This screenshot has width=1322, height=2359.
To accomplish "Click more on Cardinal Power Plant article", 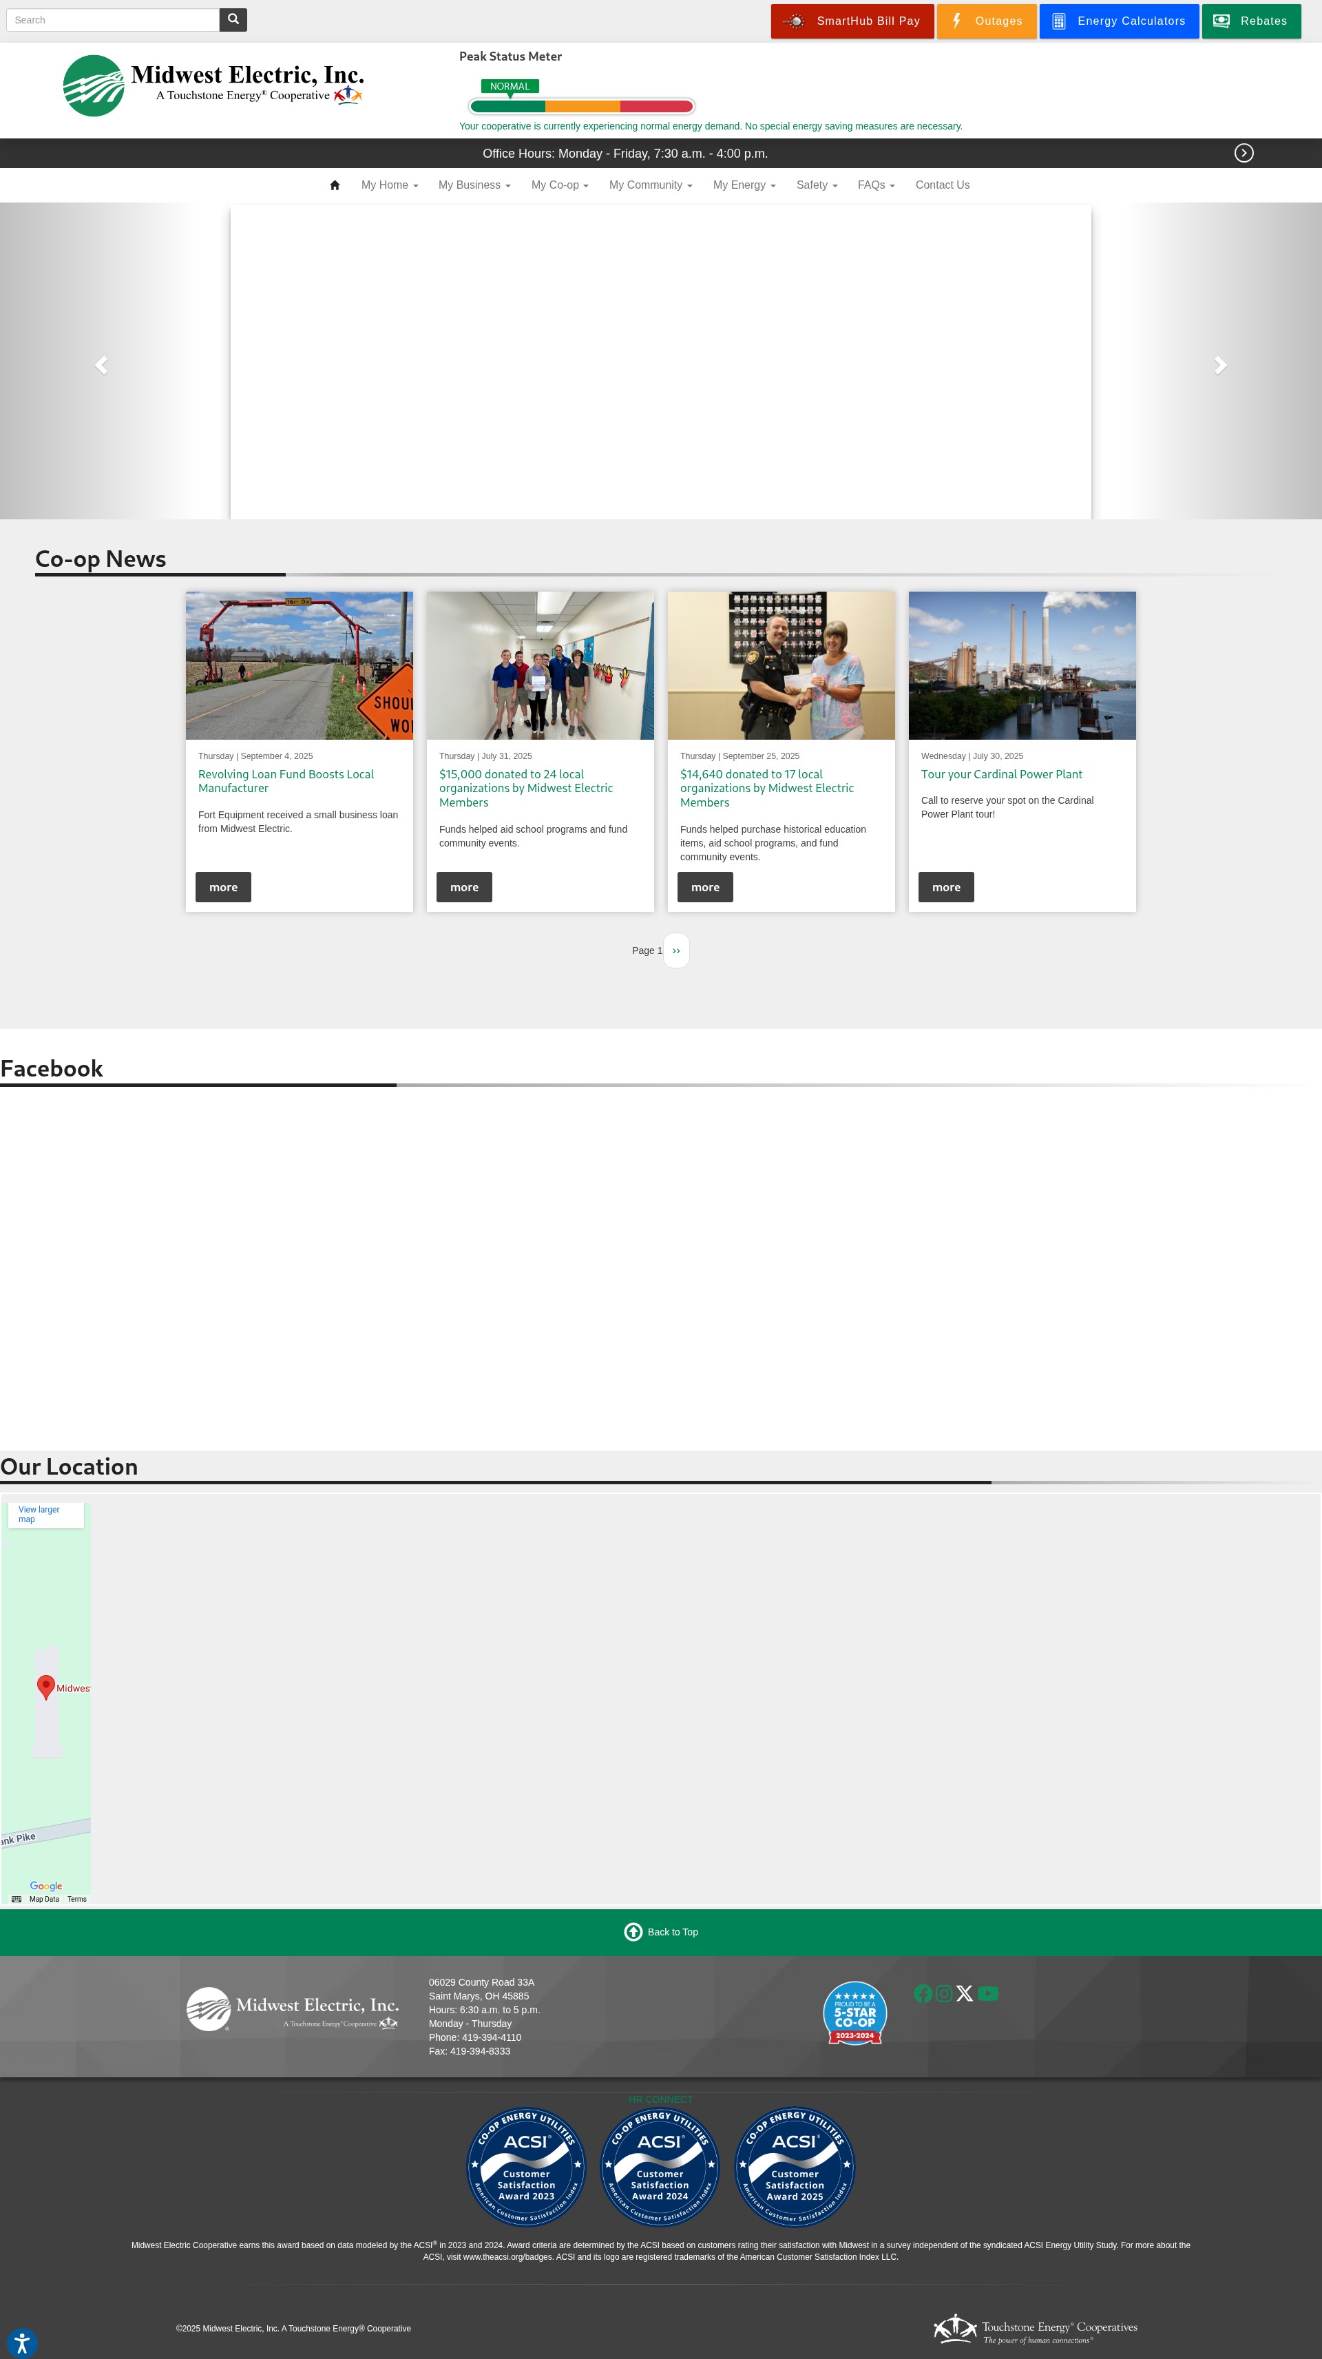I will pos(946,886).
